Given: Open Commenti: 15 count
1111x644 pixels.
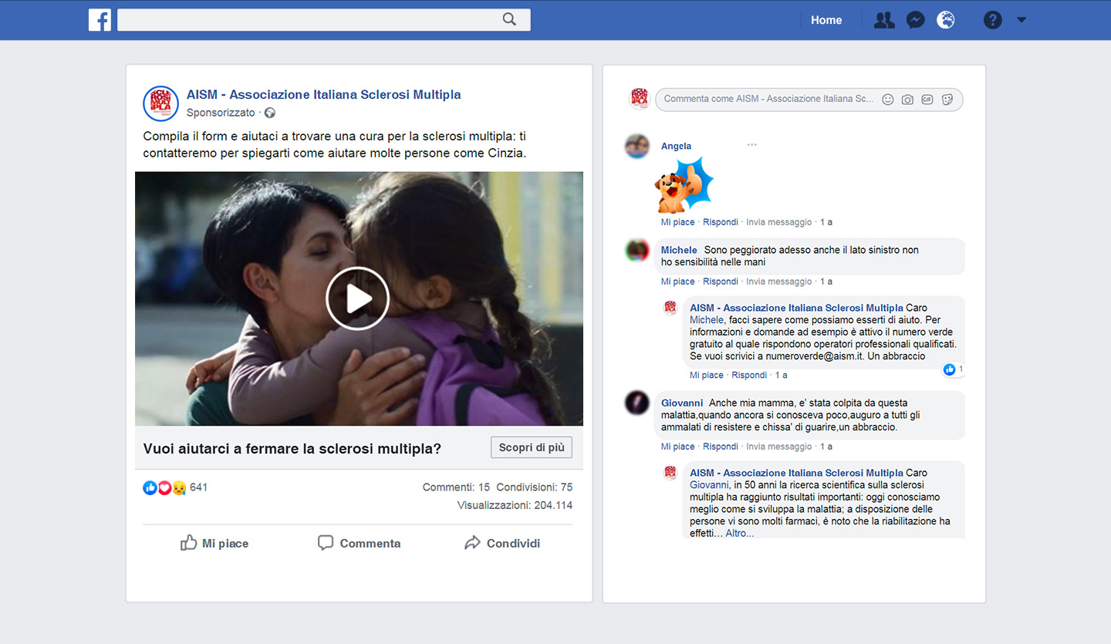Looking at the screenshot, I should 456,487.
